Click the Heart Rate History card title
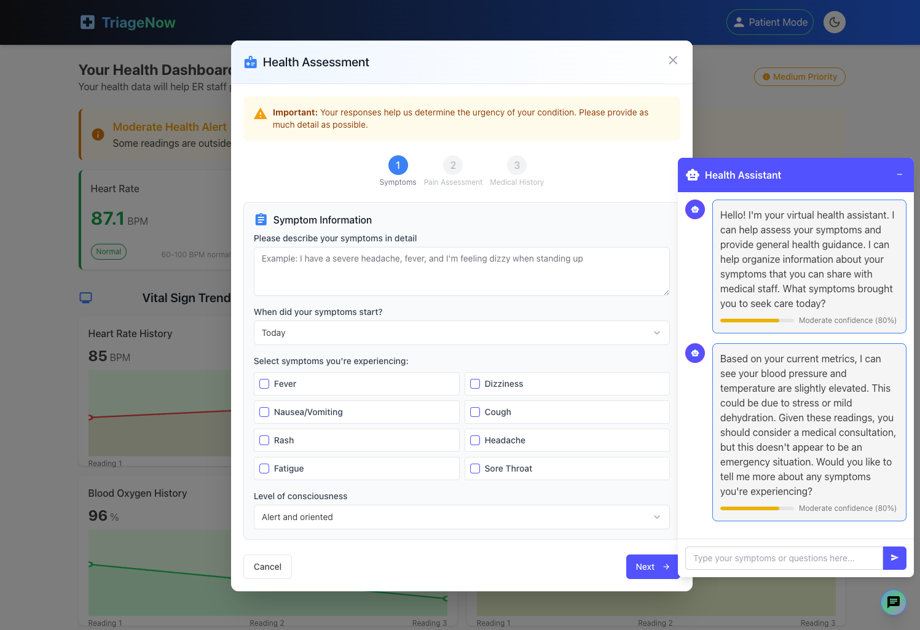Viewport: 920px width, 630px height. (x=130, y=333)
